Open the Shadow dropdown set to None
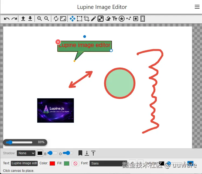 (26, 153)
